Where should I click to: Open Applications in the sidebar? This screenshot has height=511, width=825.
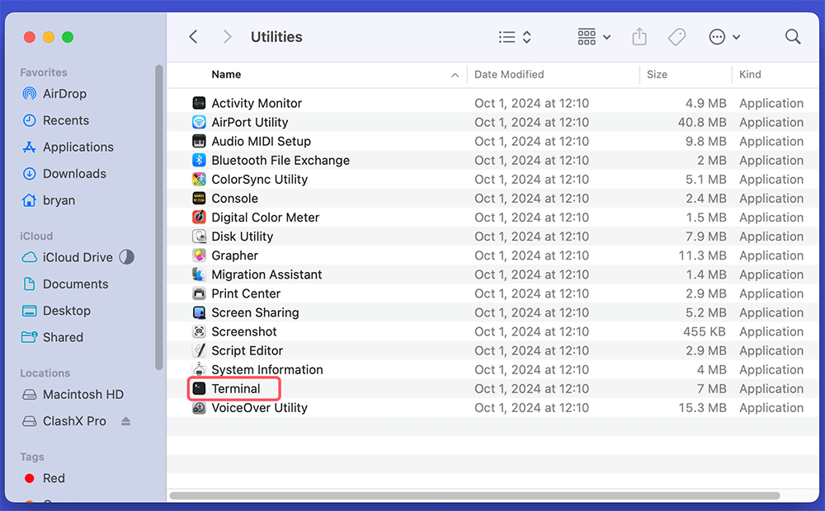pyautogui.click(x=78, y=147)
